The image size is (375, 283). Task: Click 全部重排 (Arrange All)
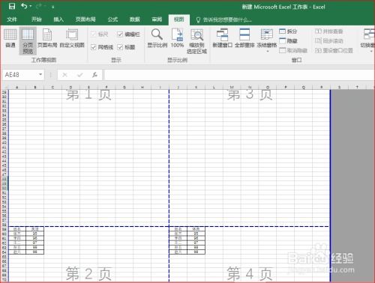[244, 38]
